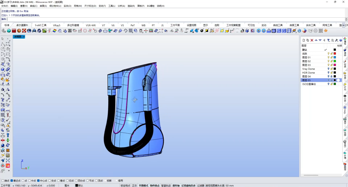This screenshot has height=187, width=348.
Task: Select the basketball sphere icon in toolbar
Action: pos(19,31)
